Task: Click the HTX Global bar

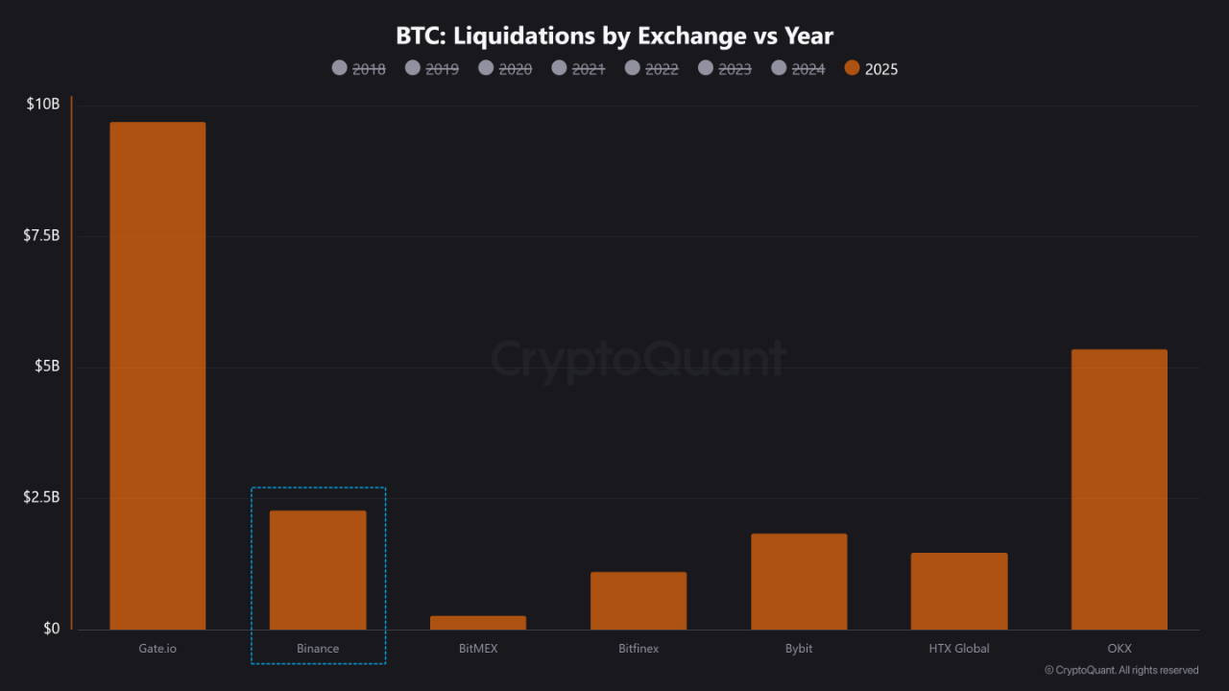Action: [x=959, y=591]
